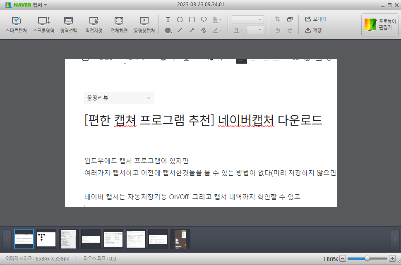Click the crop image tool
Viewport: 401px width, 265px height.
tap(278, 19)
